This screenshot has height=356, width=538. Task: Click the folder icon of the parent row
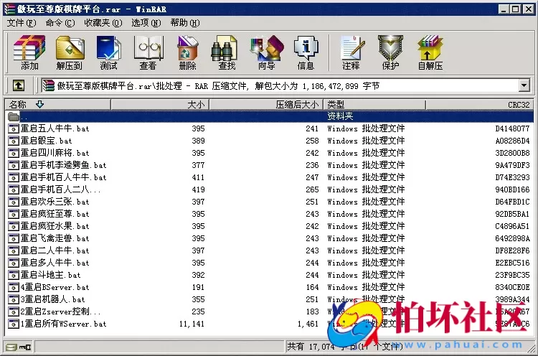[x=14, y=117]
